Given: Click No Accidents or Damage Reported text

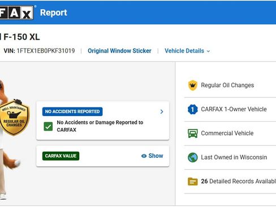Looking at the screenshot, I should tap(100, 126).
